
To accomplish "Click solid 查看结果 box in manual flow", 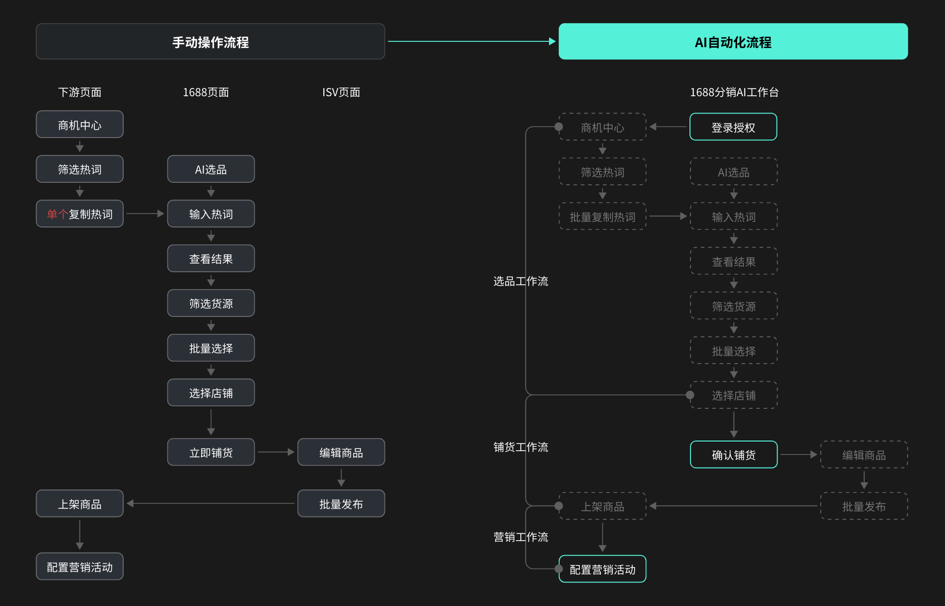I will click(x=211, y=258).
